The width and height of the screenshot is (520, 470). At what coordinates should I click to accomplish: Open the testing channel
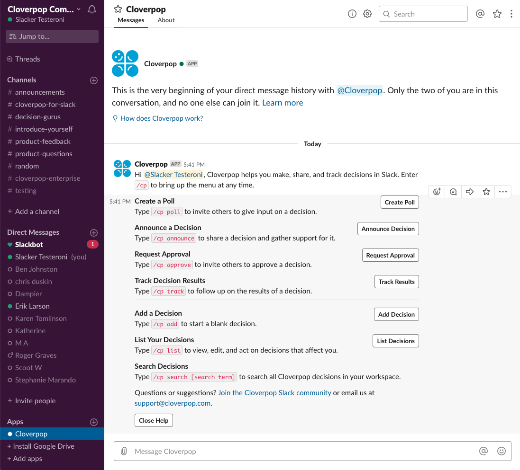click(x=52, y=190)
